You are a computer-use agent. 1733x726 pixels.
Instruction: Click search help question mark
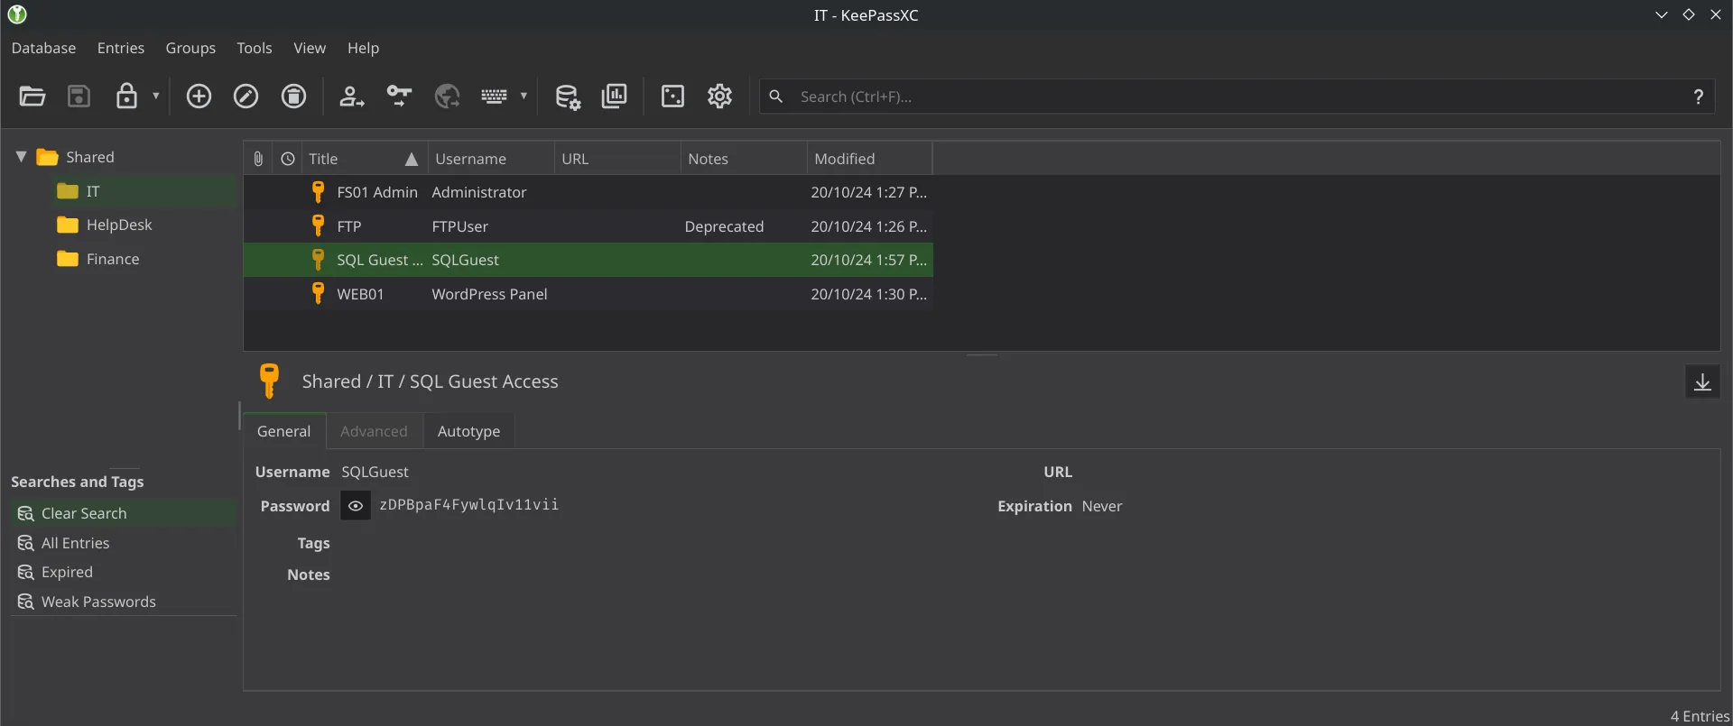click(x=1698, y=96)
